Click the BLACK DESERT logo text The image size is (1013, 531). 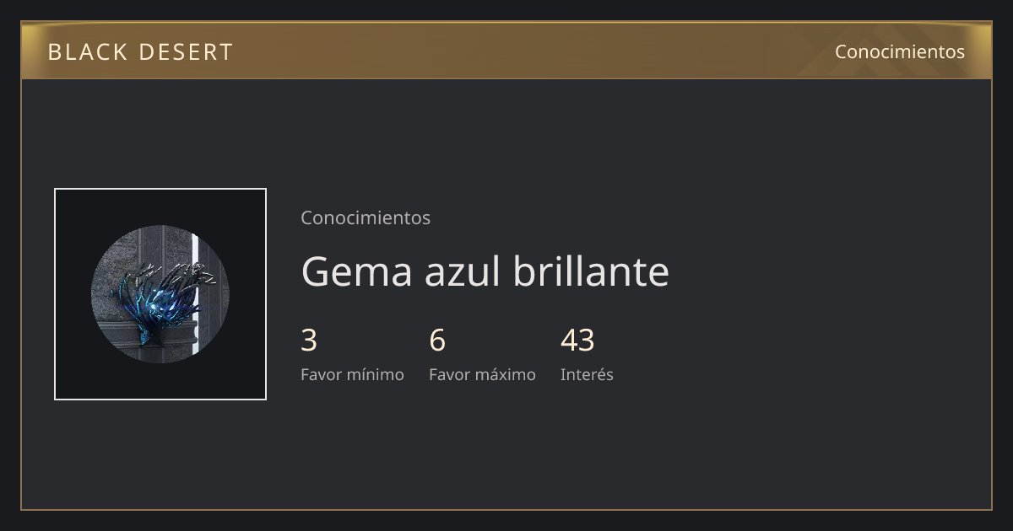[x=140, y=51]
